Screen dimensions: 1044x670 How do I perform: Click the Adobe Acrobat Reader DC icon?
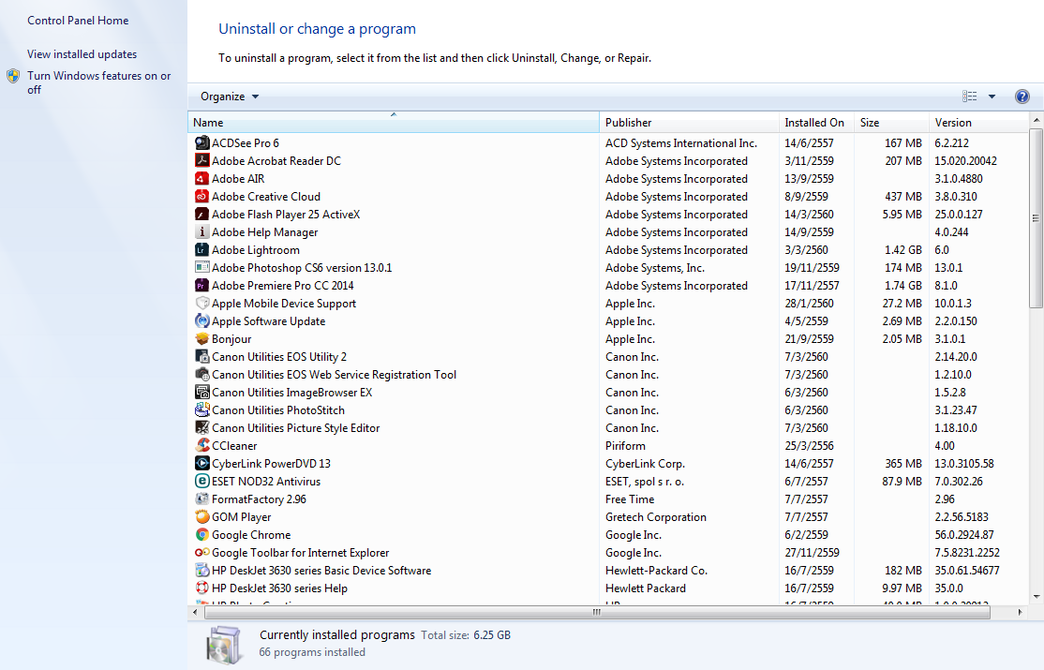point(201,160)
